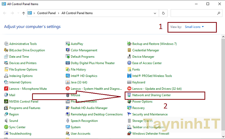Expand the address bar history dropdown

click(x=155, y=13)
